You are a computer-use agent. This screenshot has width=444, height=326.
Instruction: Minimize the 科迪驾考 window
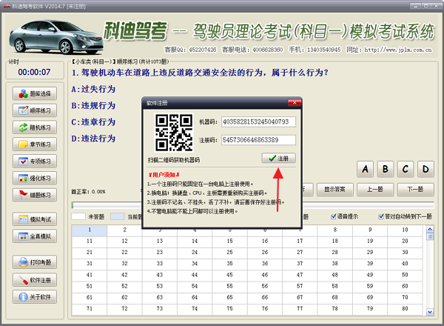(415, 6)
